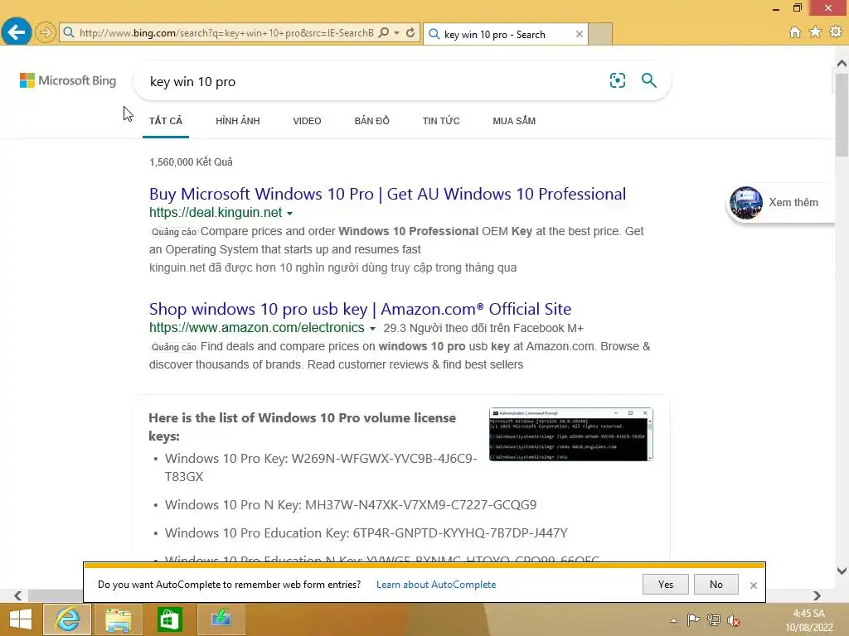
Task: Click the address bar search magnifier icon
Action: coord(384,33)
